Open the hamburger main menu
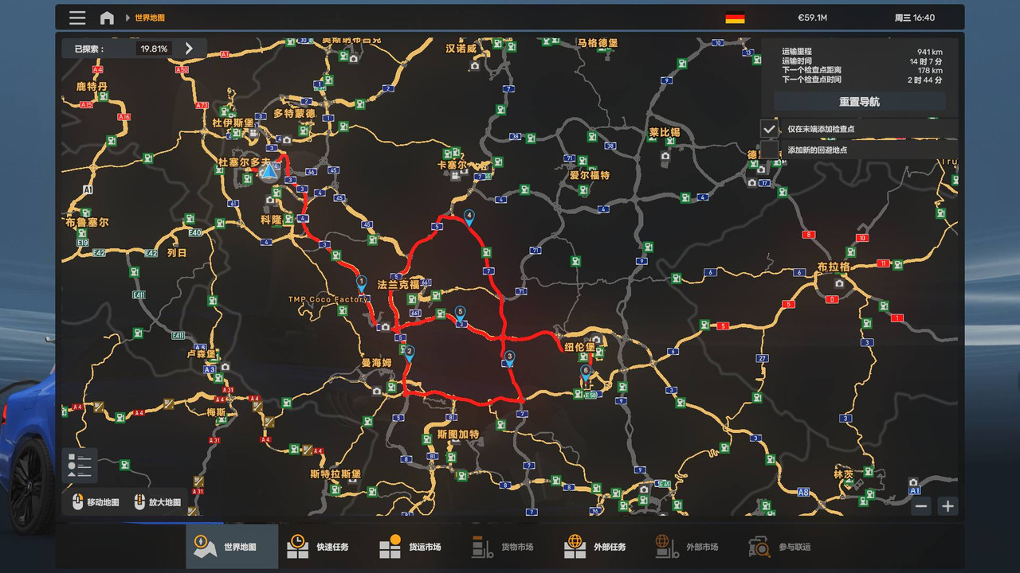The image size is (1020, 573). pyautogui.click(x=77, y=18)
